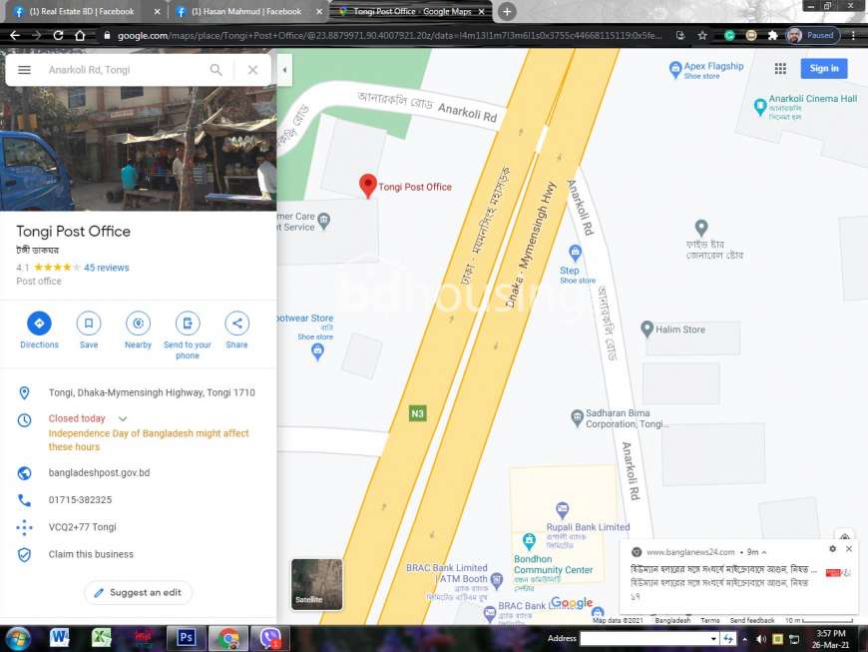
Task: Open the place street view photo
Action: (x=138, y=149)
